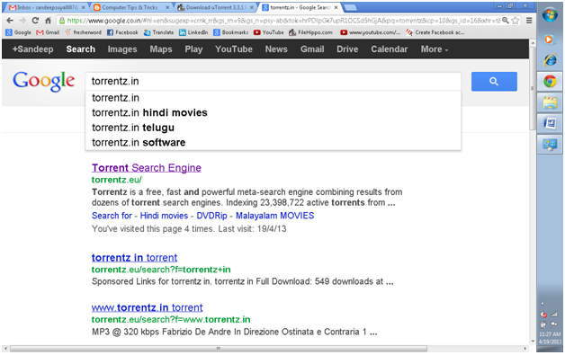The width and height of the screenshot is (565, 355).
Task: Open the Translate bookmark
Action: pos(158,32)
